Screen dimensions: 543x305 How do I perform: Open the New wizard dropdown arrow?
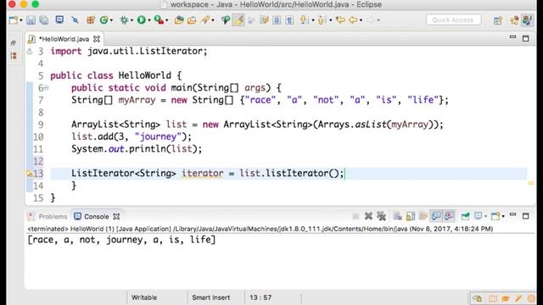click(x=20, y=20)
